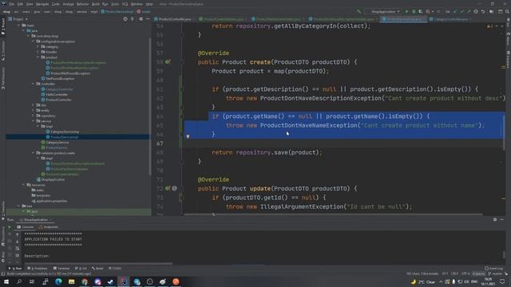Open the Endpoints tab in Run panel

coord(49,226)
